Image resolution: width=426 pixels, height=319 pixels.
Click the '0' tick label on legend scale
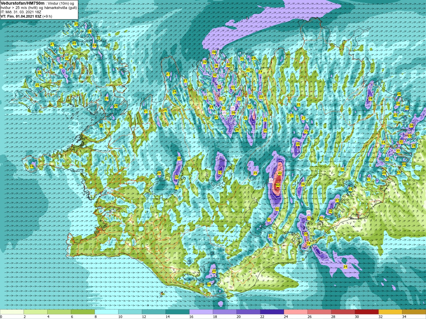click(1, 317)
